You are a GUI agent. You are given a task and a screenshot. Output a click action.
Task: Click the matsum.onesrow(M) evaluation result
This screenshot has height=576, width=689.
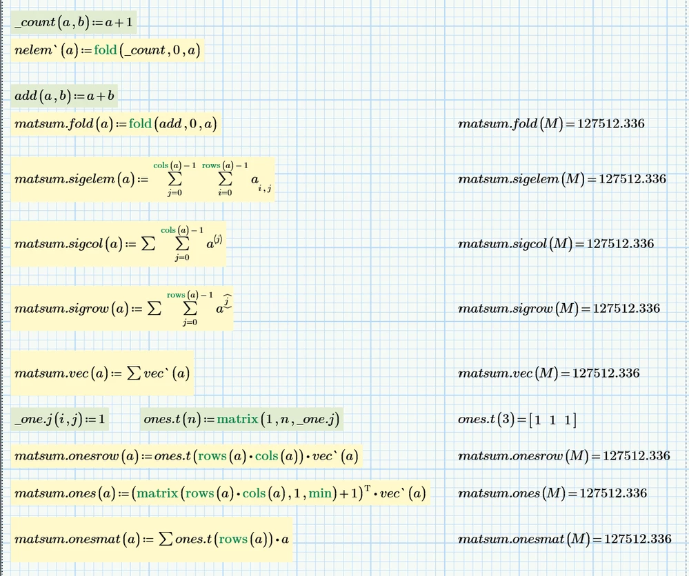564,455
